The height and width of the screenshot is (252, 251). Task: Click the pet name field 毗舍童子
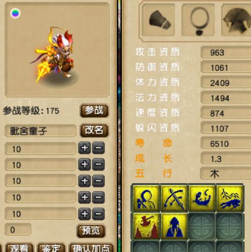(x=40, y=131)
